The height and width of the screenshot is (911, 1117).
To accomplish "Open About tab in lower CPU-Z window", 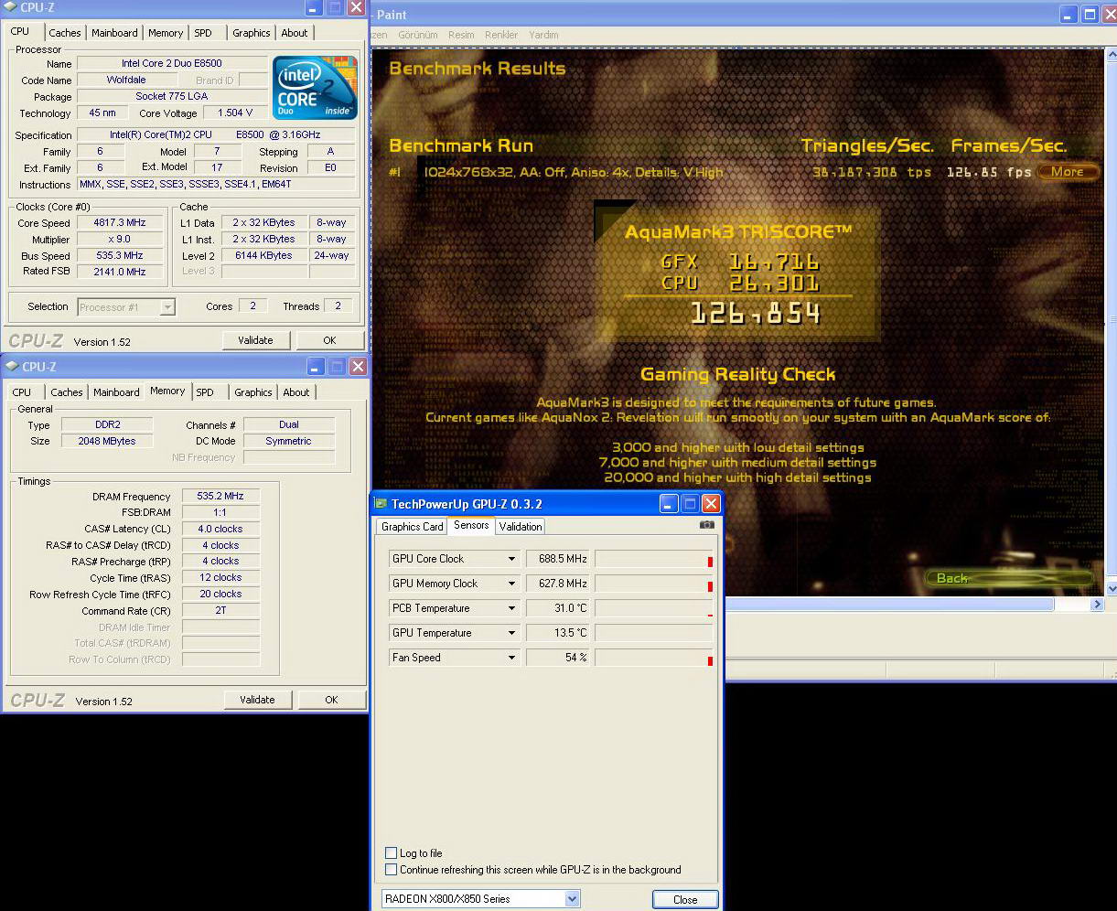I will [x=296, y=392].
